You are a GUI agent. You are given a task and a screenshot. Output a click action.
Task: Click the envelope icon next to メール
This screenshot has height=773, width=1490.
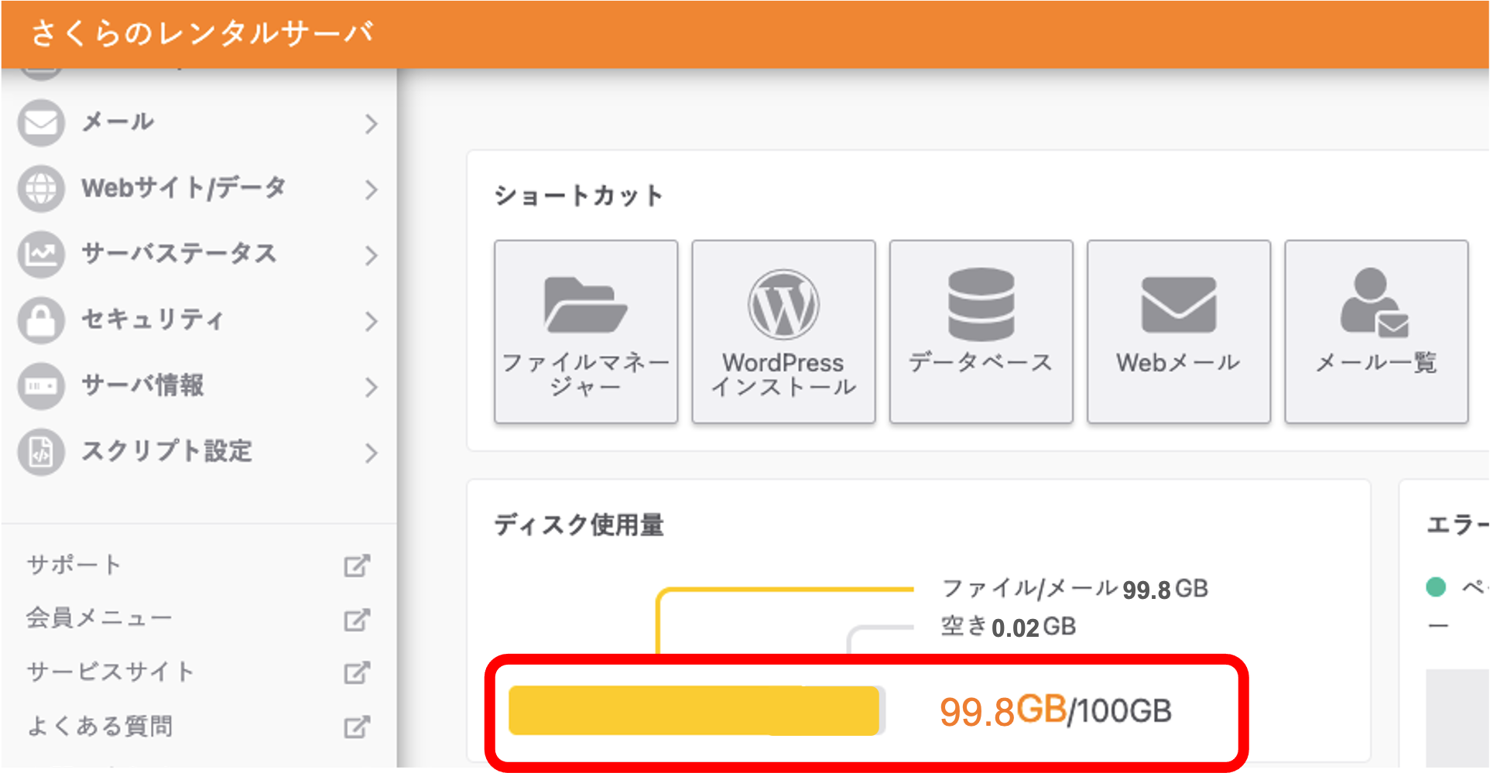pyautogui.click(x=41, y=122)
